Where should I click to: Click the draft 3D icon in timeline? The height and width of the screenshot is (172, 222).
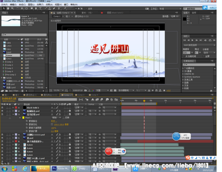[x=87, y=99]
